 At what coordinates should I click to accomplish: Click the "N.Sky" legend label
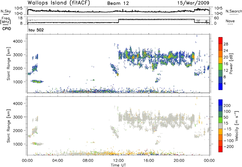[x=6, y=11]
